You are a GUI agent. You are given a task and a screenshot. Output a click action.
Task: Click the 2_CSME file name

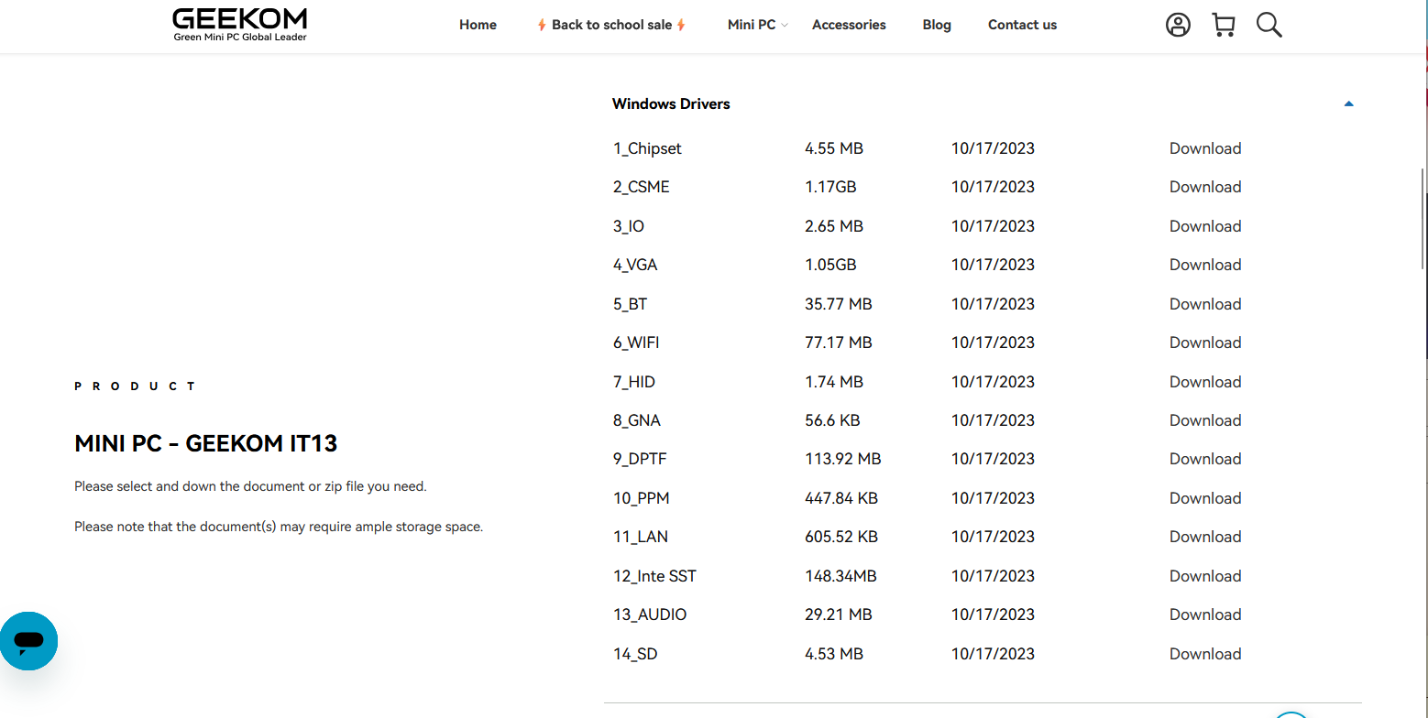pos(642,187)
